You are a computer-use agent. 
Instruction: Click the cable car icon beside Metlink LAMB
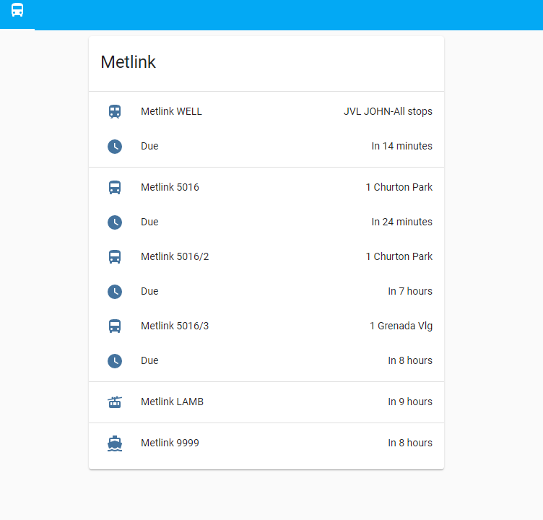click(115, 402)
